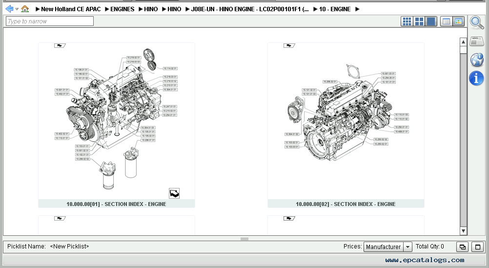Switch to colored thumbnail view mode

458,21
